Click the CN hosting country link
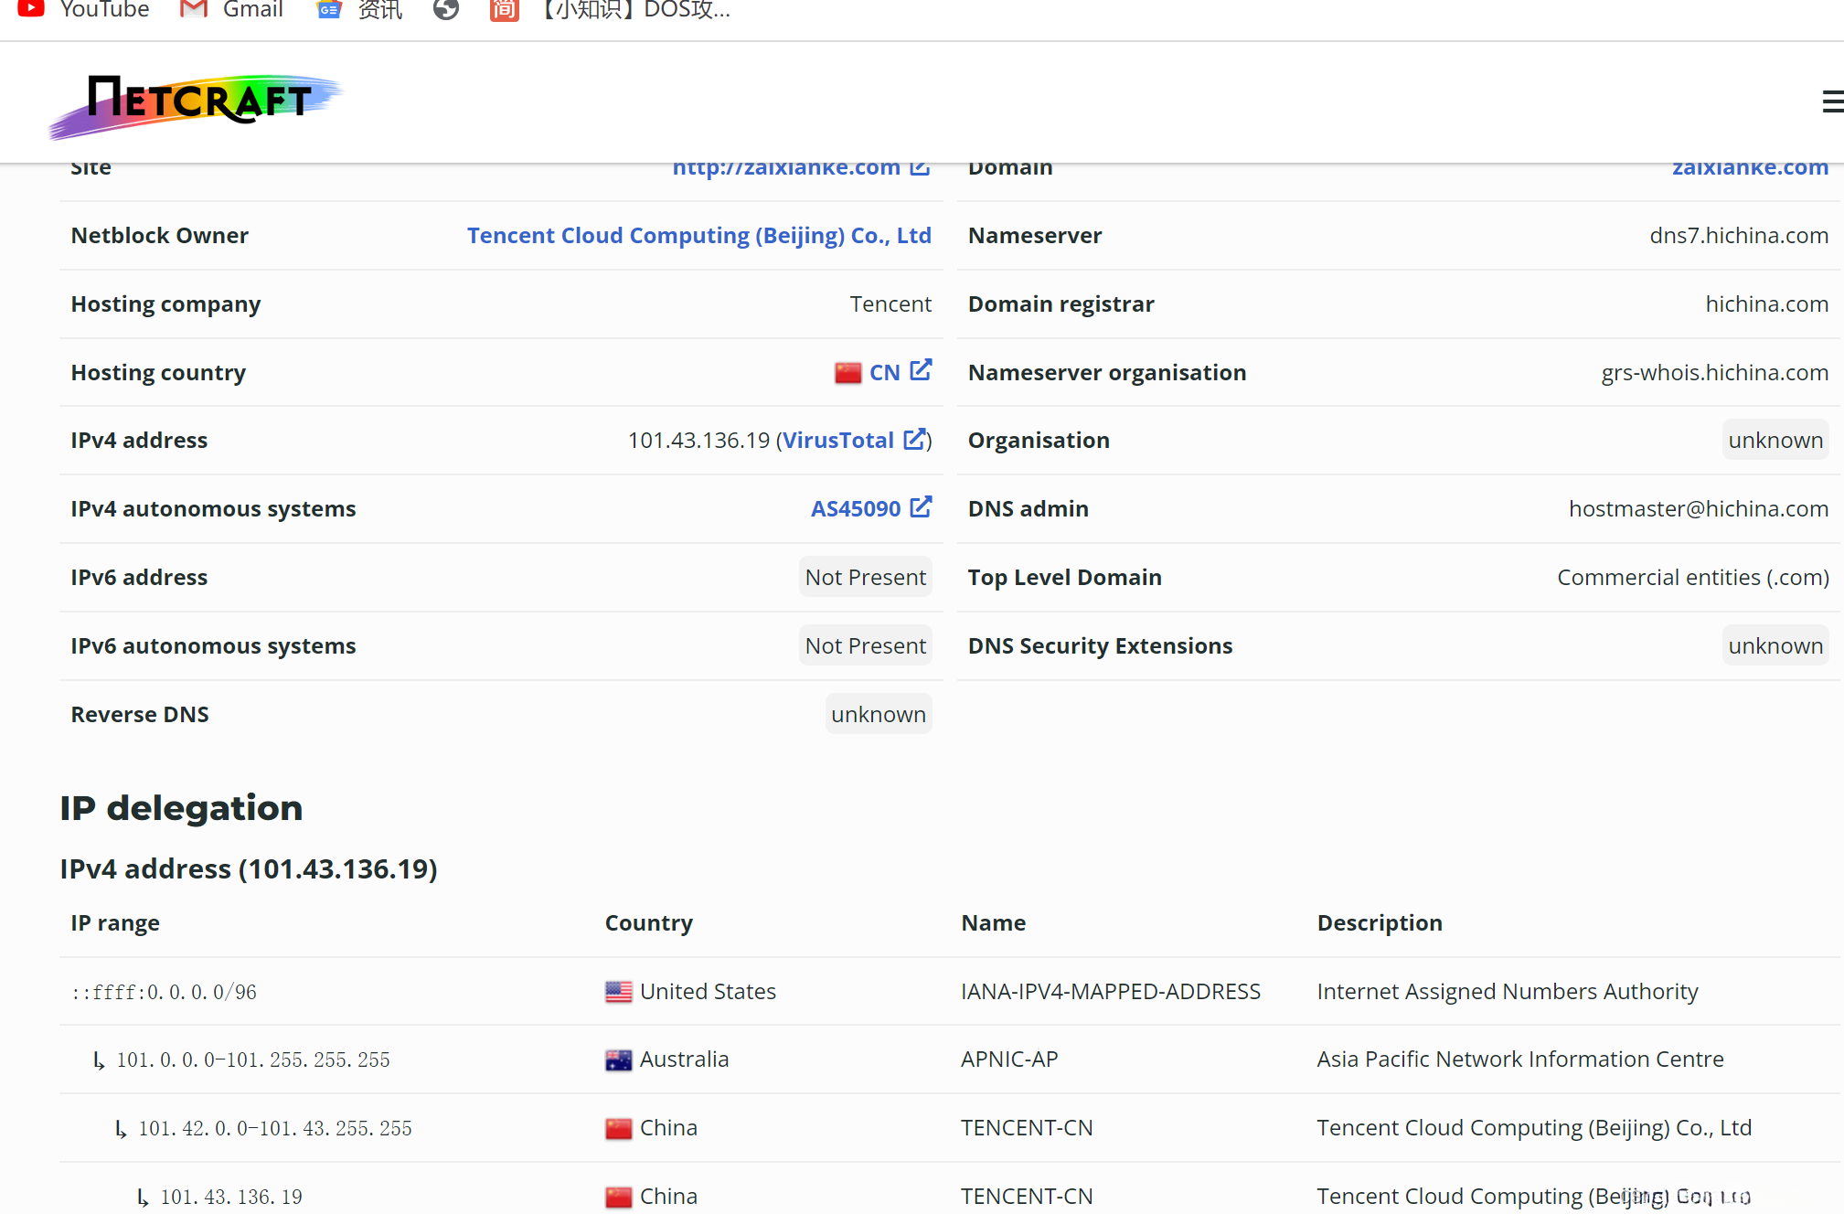1844x1214 pixels. [884, 373]
